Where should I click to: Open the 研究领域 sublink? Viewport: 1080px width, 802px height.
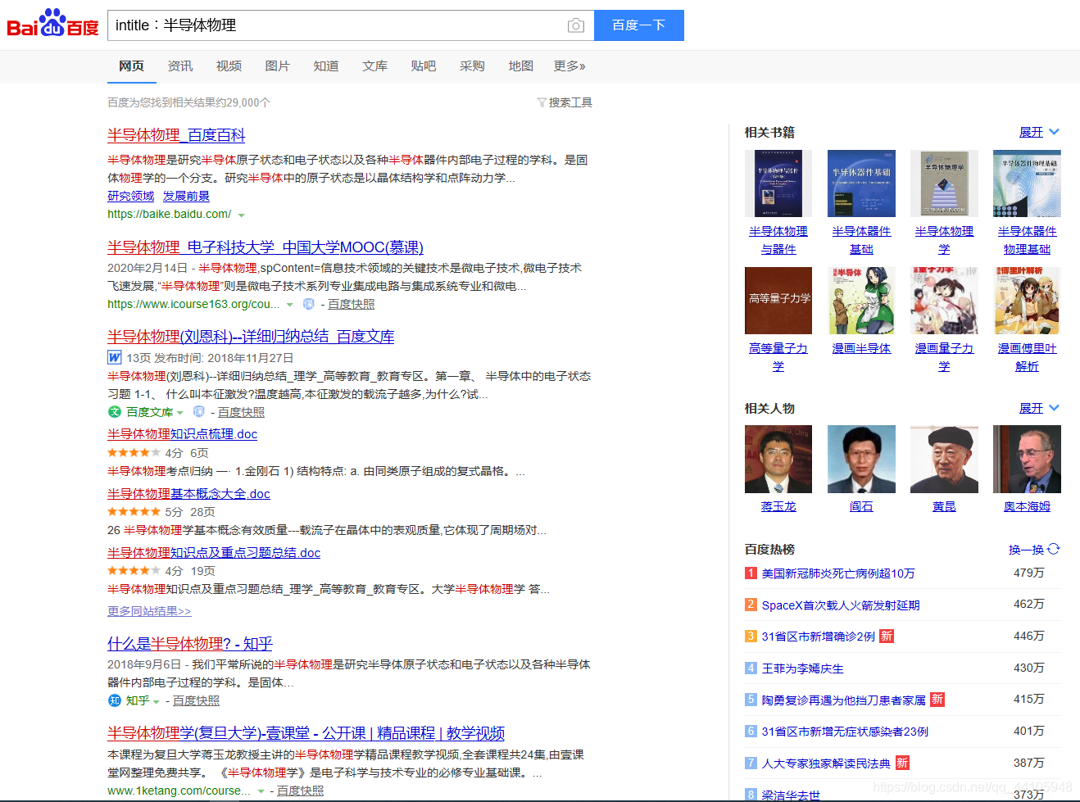tap(130, 196)
